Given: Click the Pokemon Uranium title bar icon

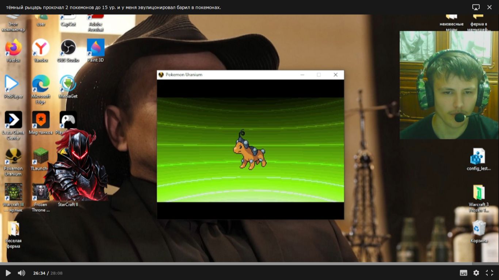Looking at the screenshot, I should click(161, 75).
